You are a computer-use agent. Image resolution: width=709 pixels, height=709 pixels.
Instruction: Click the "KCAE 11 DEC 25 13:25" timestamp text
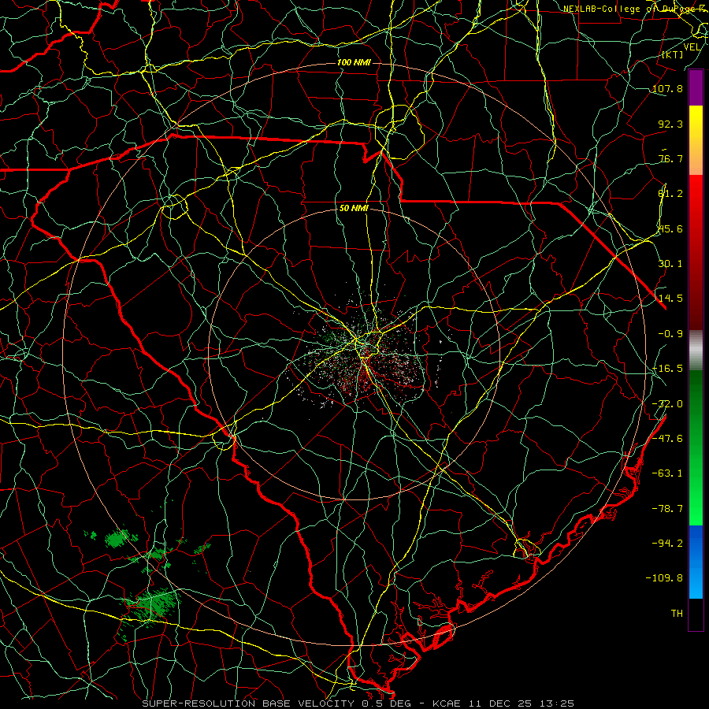(x=503, y=703)
